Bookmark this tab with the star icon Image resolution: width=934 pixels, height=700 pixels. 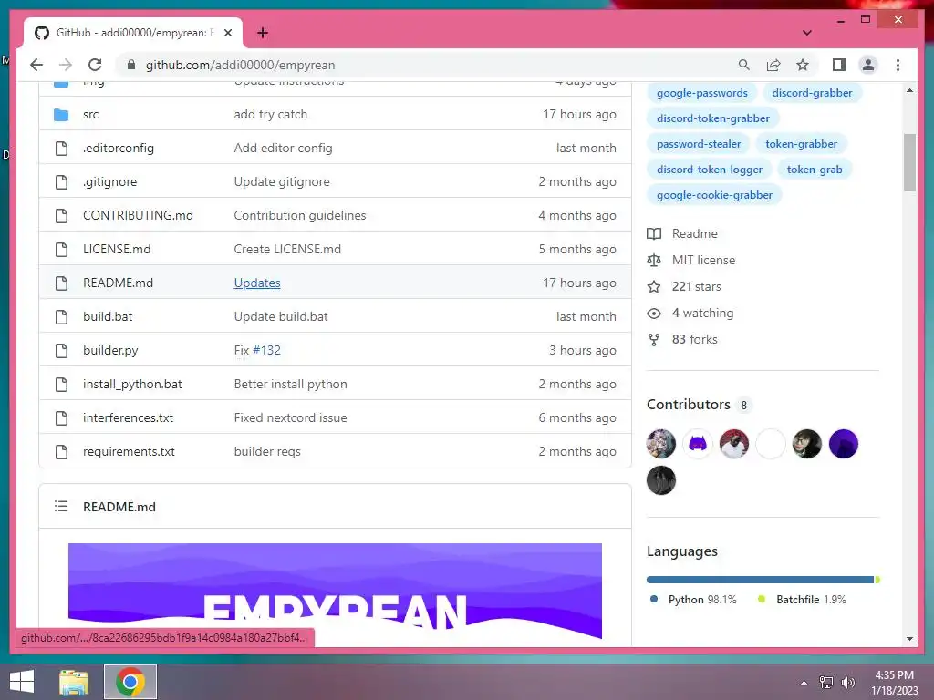(x=803, y=65)
